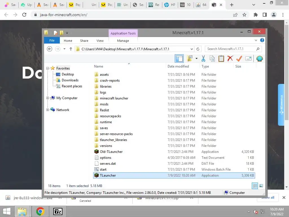Image resolution: width=289 pixels, height=217 pixels.
Task: Click the Paste clipboard toolbar icon
Action: [221, 59]
